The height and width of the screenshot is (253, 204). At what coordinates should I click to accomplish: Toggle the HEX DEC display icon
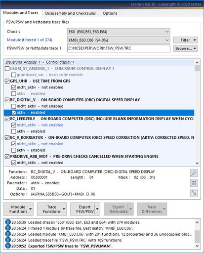[194, 183]
